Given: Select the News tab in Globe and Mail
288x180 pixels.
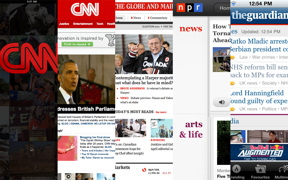Looking at the screenshot, I should [x=136, y=18].
